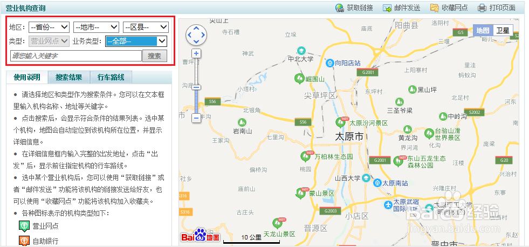The height and width of the screenshot is (247, 529).
Task: Click the map zoom slider handle
Action: click(x=196, y=87)
